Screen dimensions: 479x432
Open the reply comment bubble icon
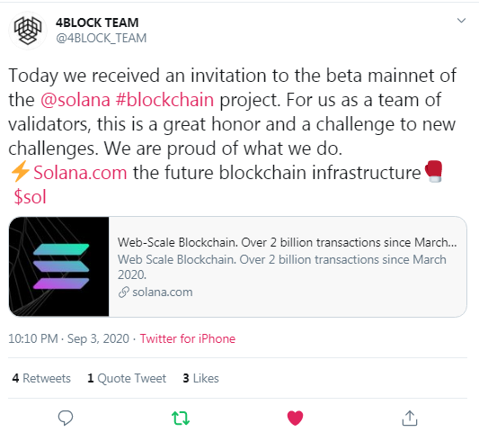tap(66, 418)
